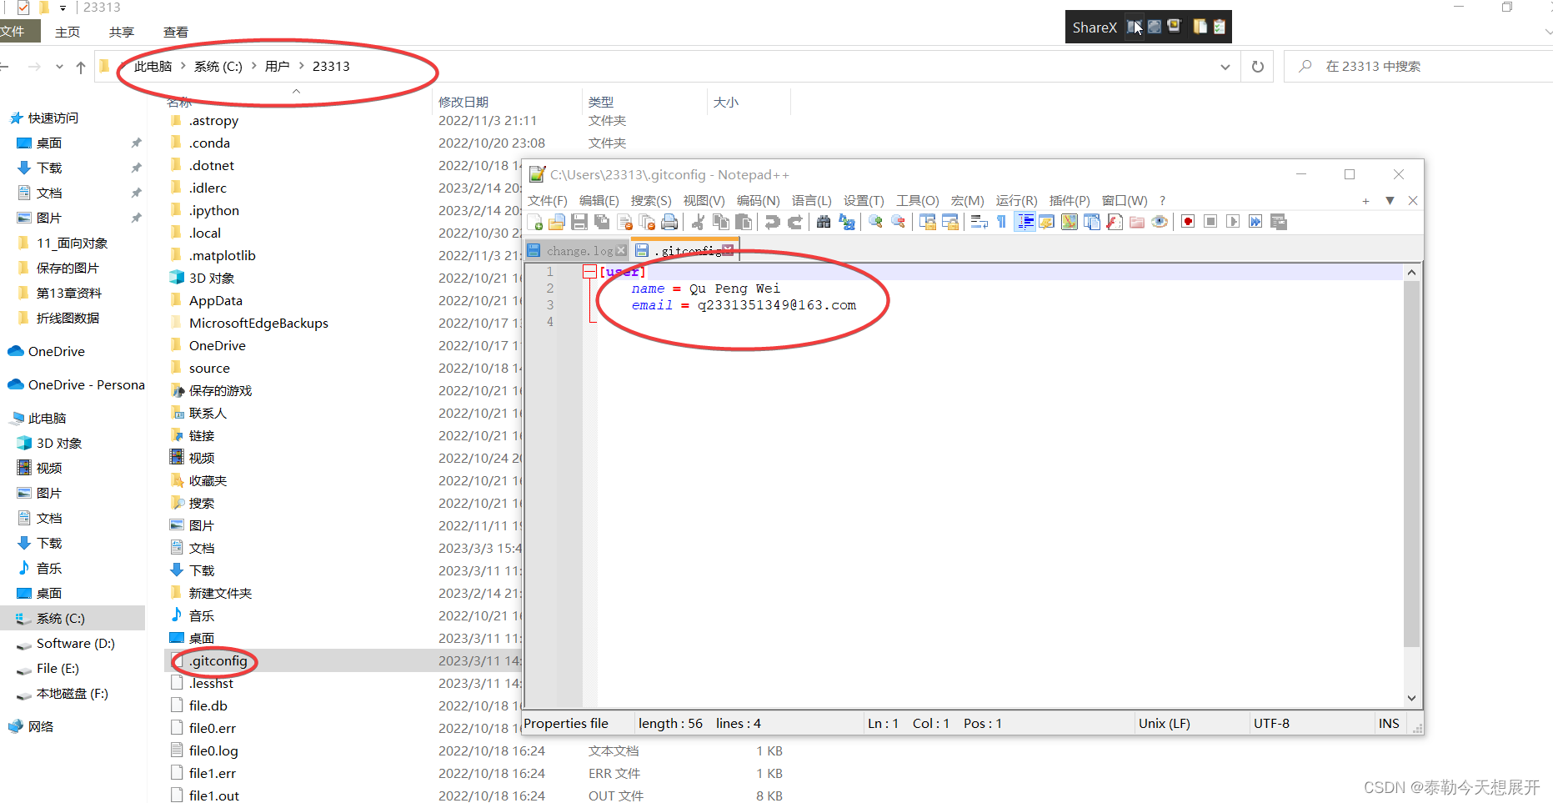Expand the 系统 (C:) breadcrumb chevron
The height and width of the screenshot is (803, 1553).
(253, 66)
